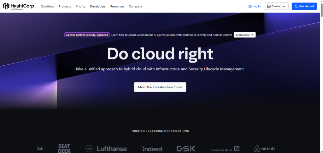Open the Resources menu
Image resolution: width=323 pixels, height=153 pixels.
coord(117,6)
